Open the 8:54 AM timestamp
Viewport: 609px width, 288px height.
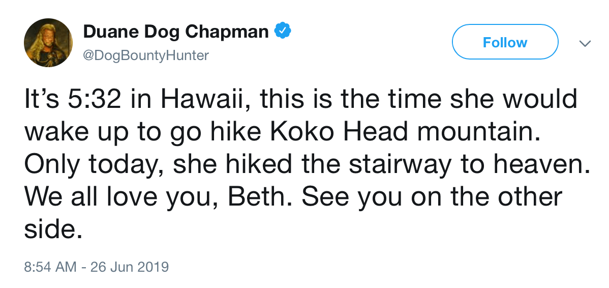point(50,267)
